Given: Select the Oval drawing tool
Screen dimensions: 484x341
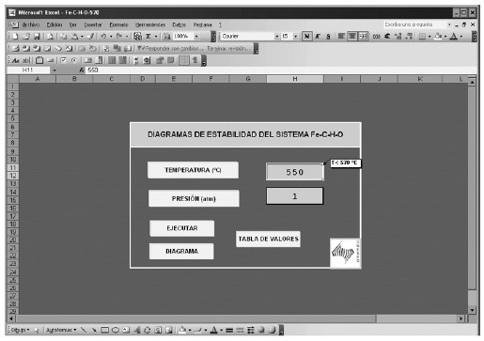Looking at the screenshot, I should [x=116, y=330].
